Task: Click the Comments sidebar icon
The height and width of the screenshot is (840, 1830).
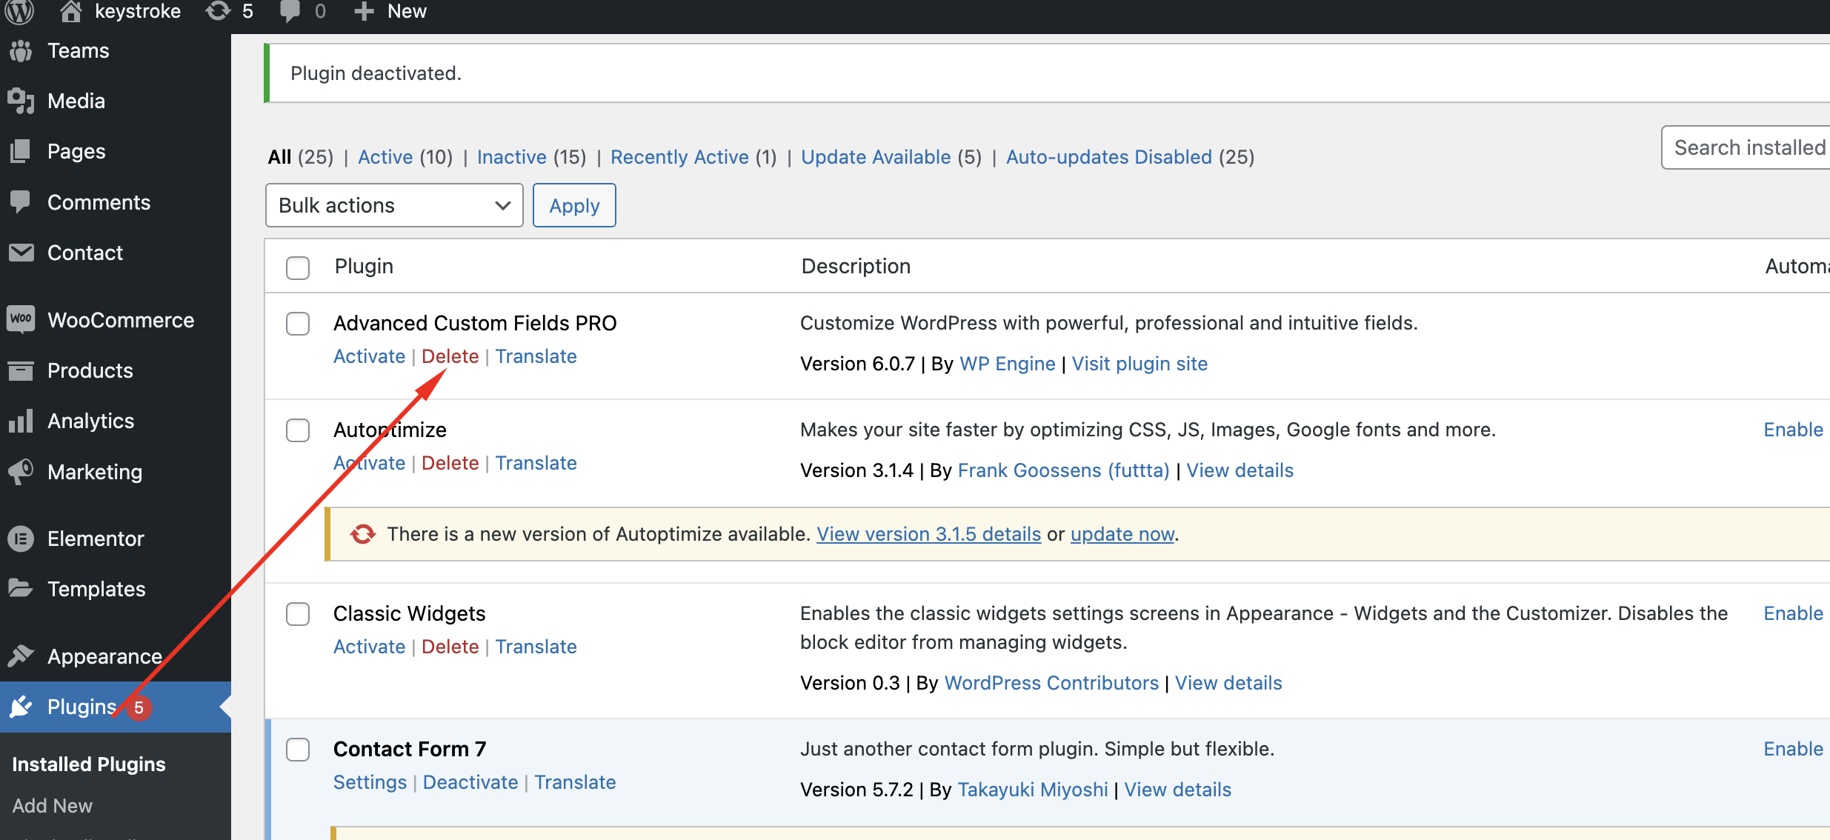Action: tap(21, 201)
